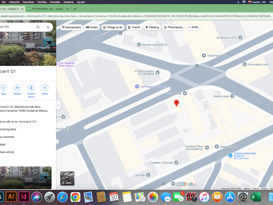Click the transit stop icon near crosswalk intersection
The width and height of the screenshot is (273, 205).
coord(197,65)
